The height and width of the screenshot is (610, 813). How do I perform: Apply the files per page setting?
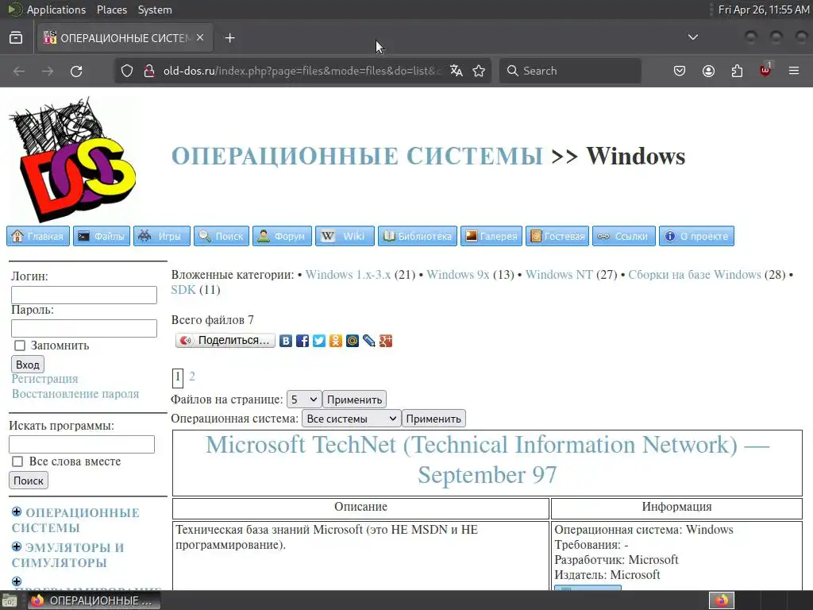pos(354,400)
